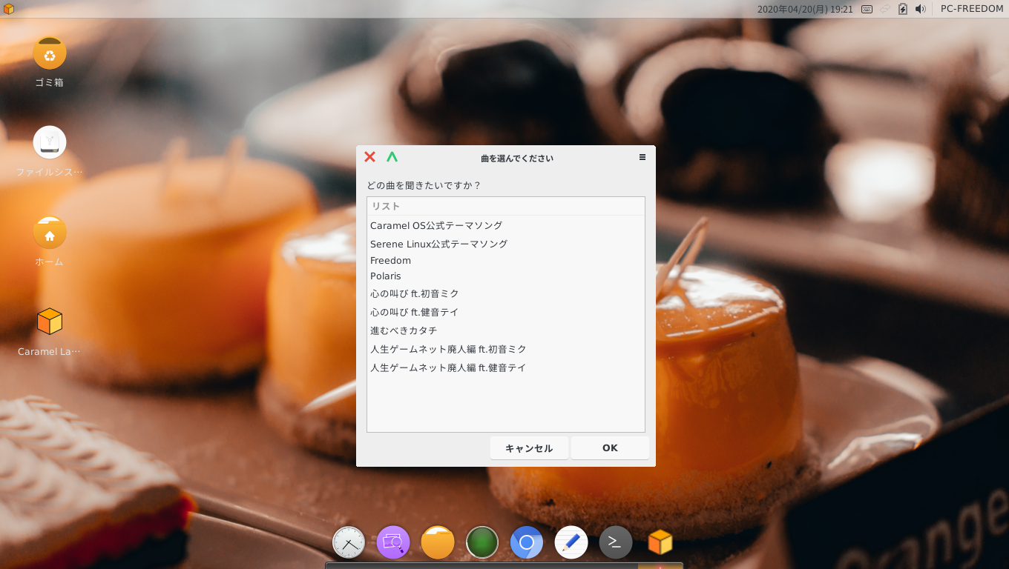Click the speaker volume icon in panel

coord(921,9)
